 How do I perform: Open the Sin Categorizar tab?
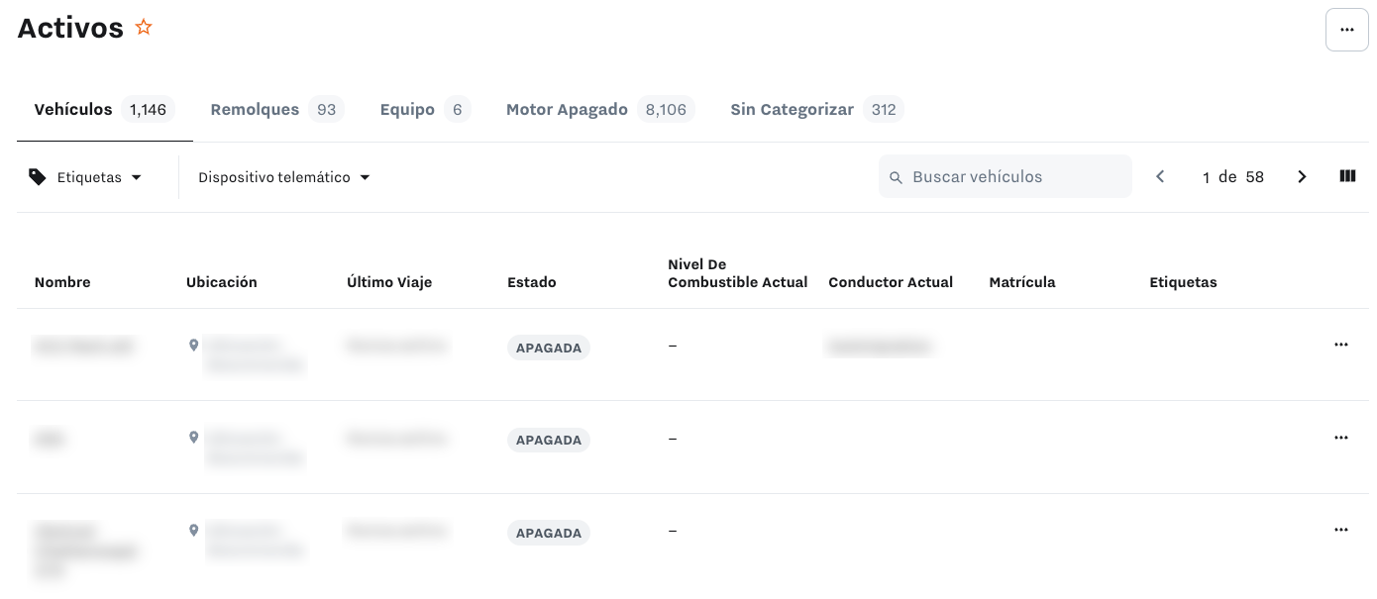click(817, 110)
